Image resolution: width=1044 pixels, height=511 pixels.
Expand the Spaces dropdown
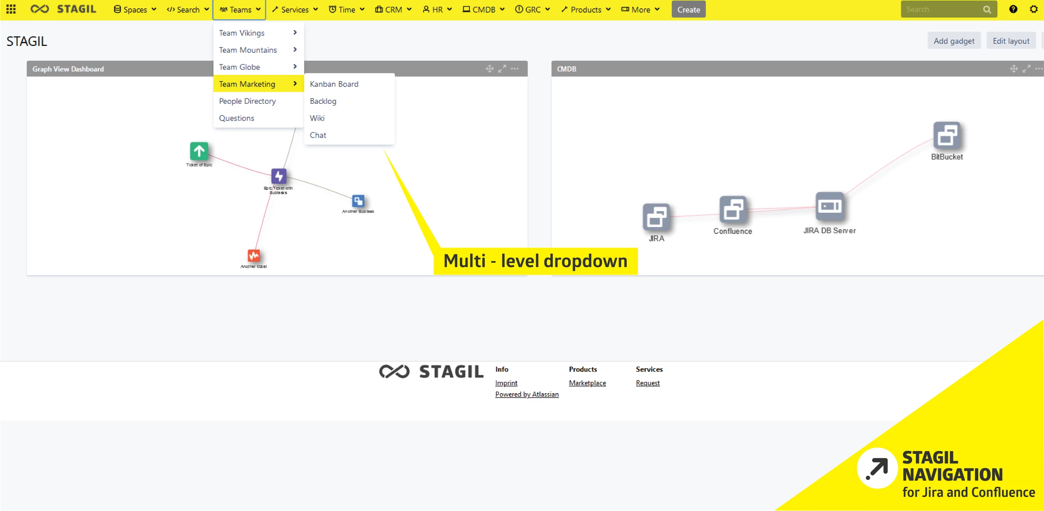pyautogui.click(x=135, y=9)
